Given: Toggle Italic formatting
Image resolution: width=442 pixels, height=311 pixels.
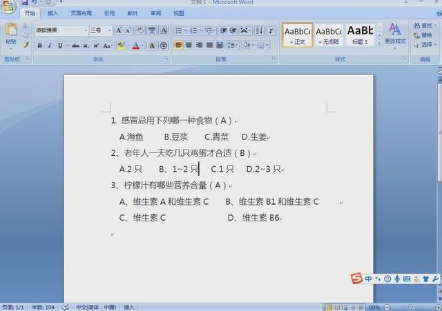Looking at the screenshot, I should coord(50,46).
